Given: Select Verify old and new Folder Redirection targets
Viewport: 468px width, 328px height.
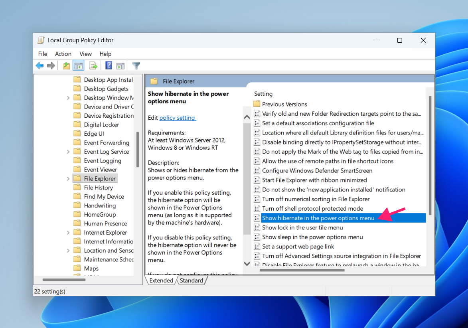Looking at the screenshot, I should click(342, 114).
